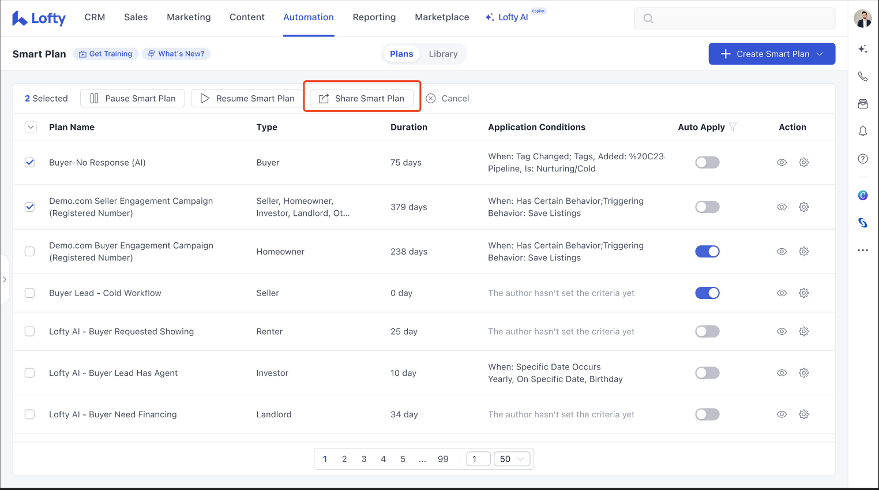Open settings gear for Demo.com Buyer Engagement Campaign
The width and height of the screenshot is (879, 490).
point(803,252)
